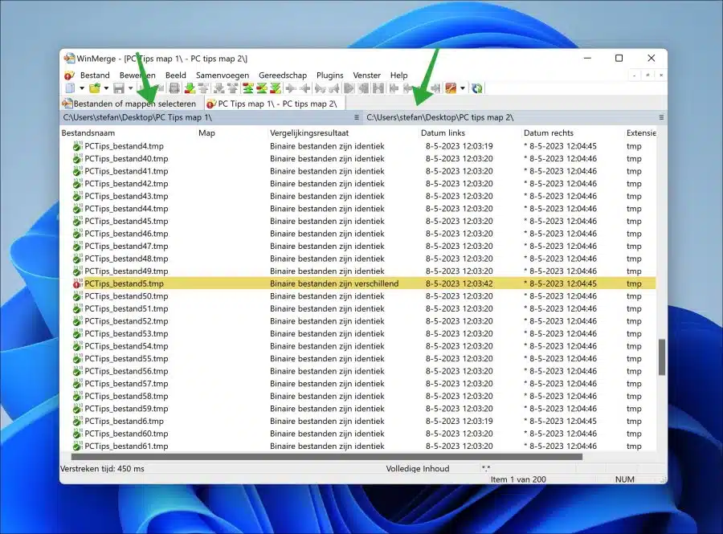Click the Copy Right arrow icon
This screenshot has width=723, height=534.
point(291,88)
